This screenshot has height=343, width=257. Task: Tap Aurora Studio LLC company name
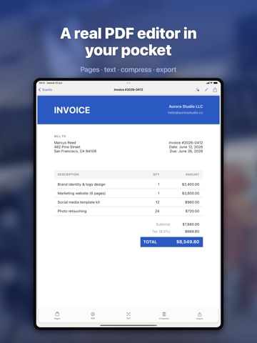(x=186, y=106)
